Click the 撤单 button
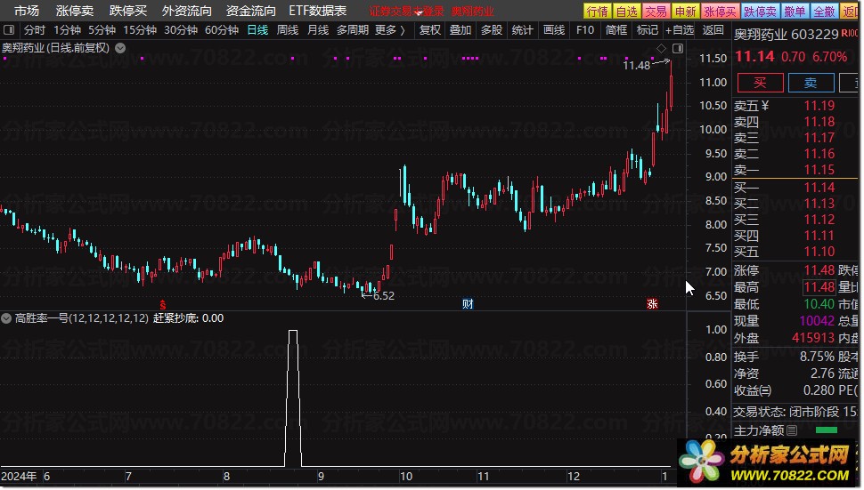Image resolution: width=864 pixels, height=490 pixels. click(x=795, y=11)
